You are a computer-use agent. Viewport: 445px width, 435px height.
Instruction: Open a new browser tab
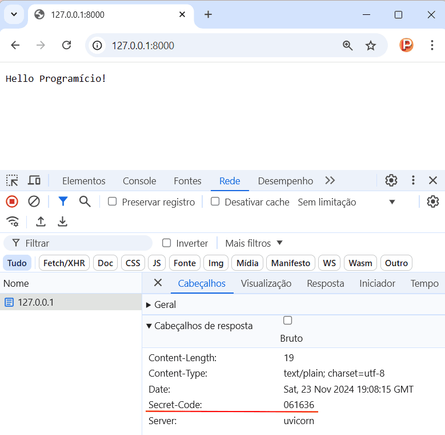click(208, 14)
